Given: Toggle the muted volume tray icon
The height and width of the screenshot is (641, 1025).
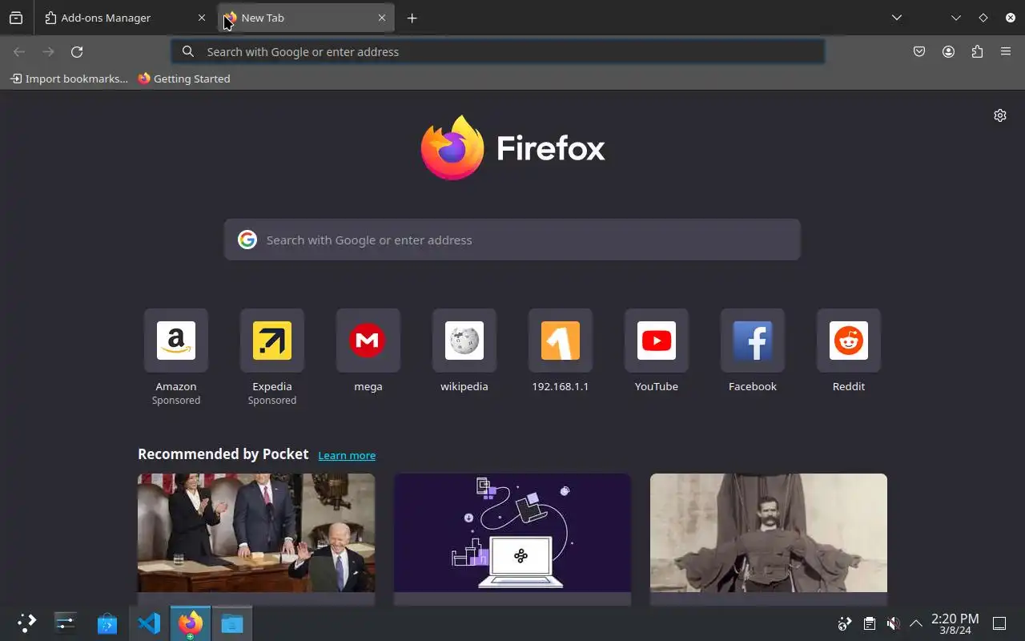Looking at the screenshot, I should click(893, 623).
